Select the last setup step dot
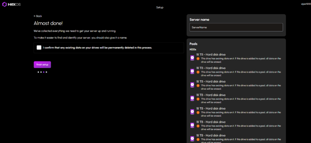311x143 pixels. (x=47, y=72)
